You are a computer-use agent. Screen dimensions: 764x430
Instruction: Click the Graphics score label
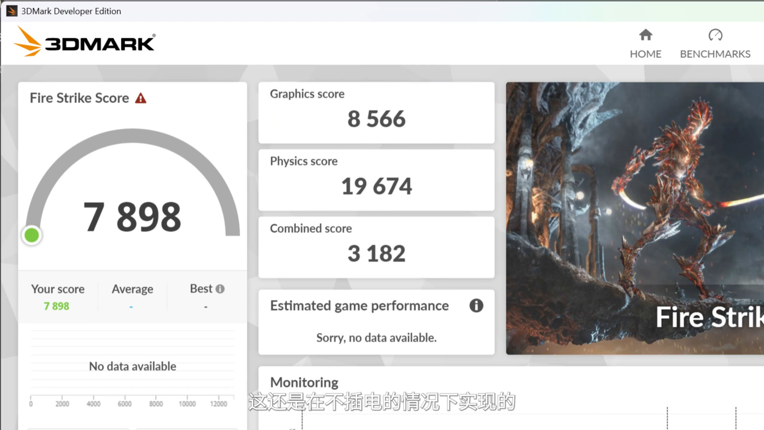tap(307, 94)
